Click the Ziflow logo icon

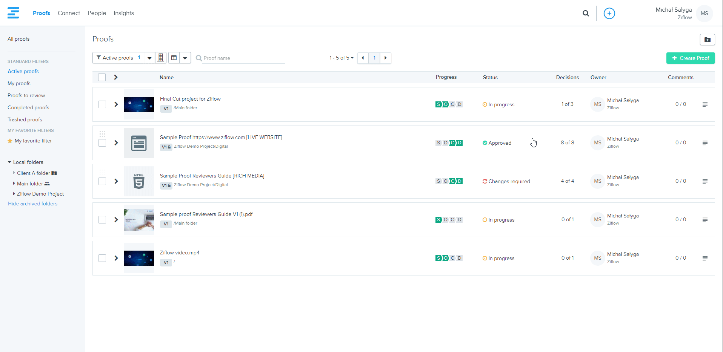click(13, 13)
